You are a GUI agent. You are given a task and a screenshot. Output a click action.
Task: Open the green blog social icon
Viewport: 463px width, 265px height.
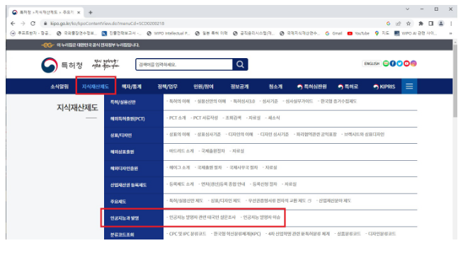tap(386, 64)
